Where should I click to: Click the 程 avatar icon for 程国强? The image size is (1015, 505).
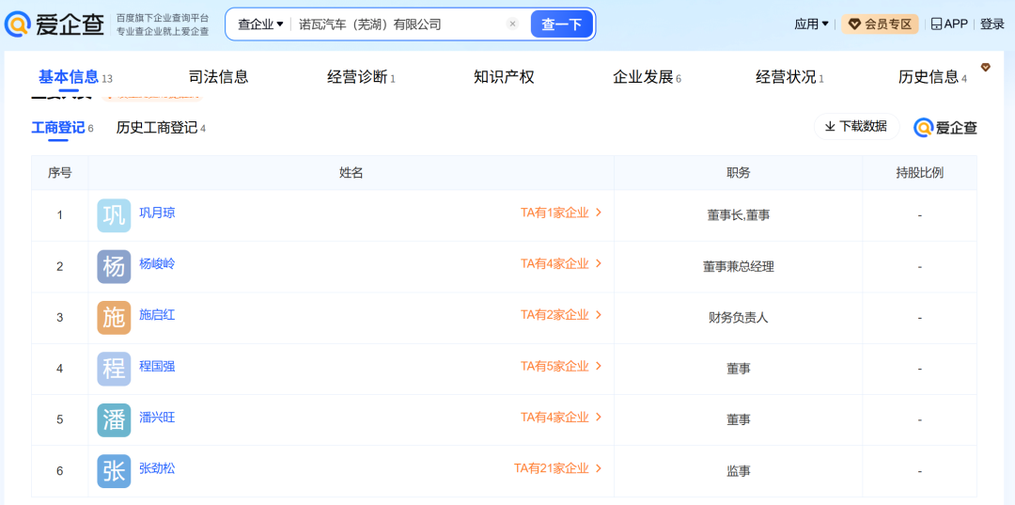114,369
